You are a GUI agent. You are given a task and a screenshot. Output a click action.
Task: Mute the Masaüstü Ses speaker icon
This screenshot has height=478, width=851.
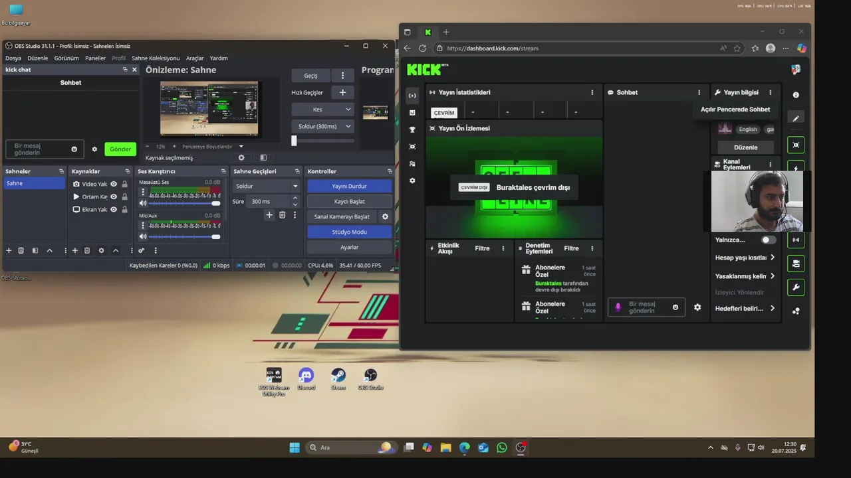(143, 203)
